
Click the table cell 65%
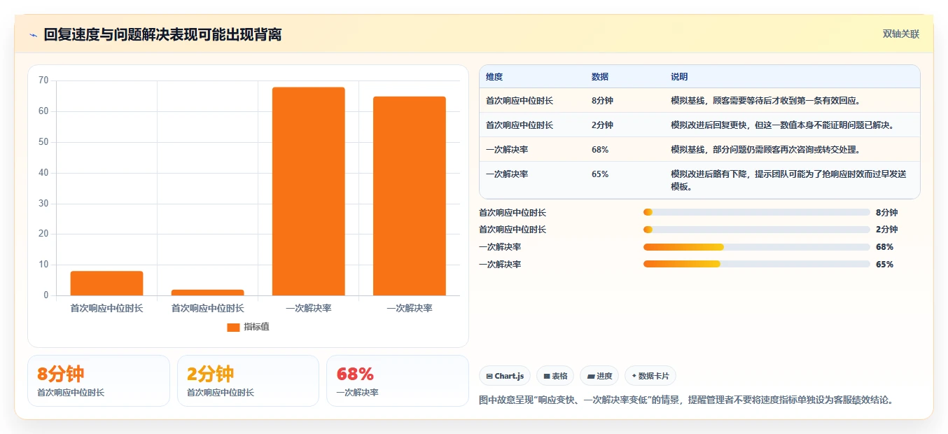point(600,174)
